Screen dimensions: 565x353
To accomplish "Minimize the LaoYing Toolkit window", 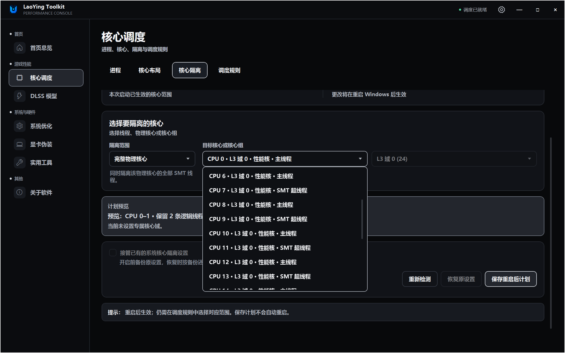I will [x=519, y=10].
